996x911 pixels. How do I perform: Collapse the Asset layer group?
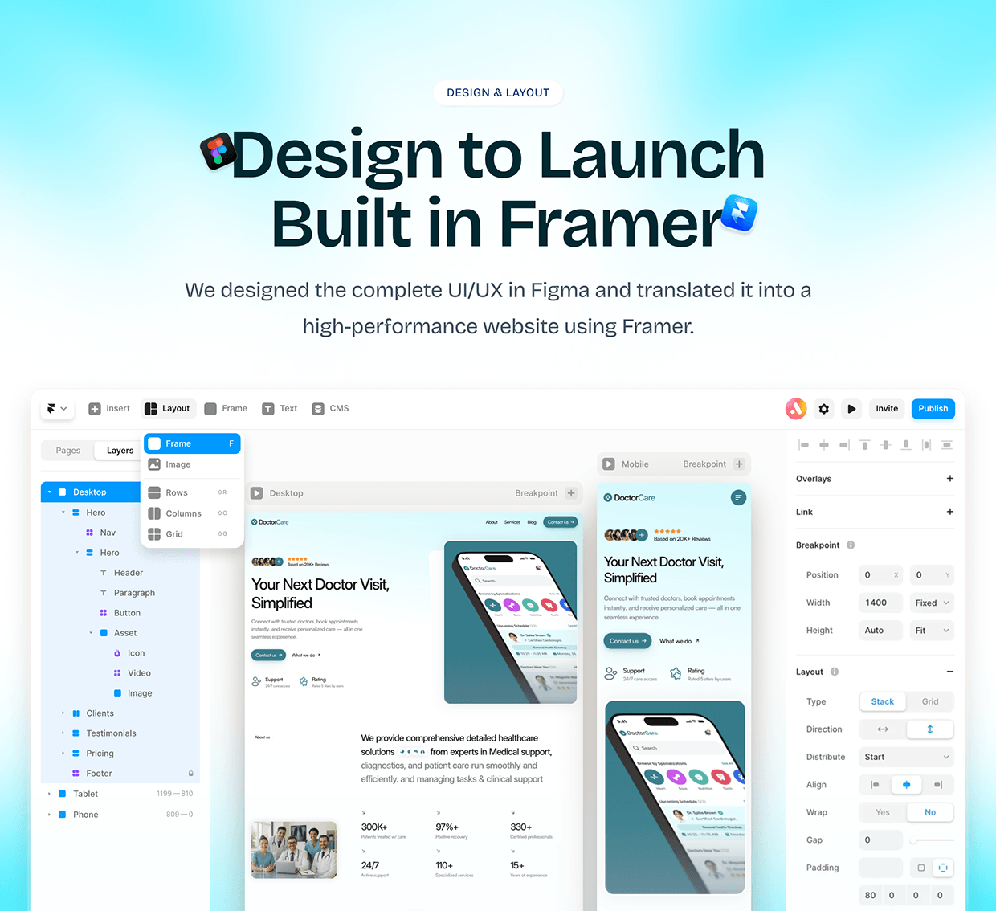[91, 633]
